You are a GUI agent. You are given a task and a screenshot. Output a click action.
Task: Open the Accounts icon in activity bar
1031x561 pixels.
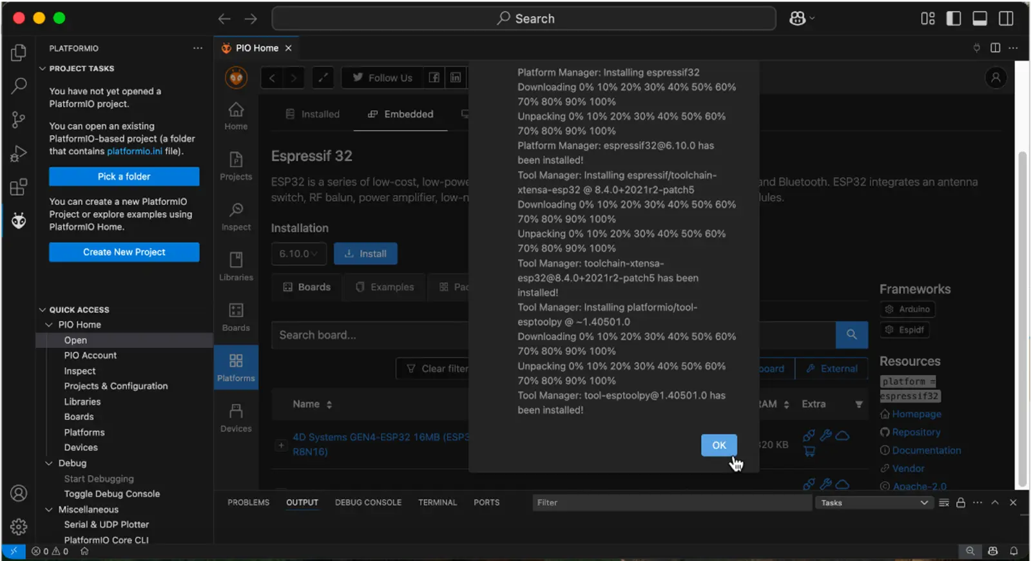pos(19,493)
